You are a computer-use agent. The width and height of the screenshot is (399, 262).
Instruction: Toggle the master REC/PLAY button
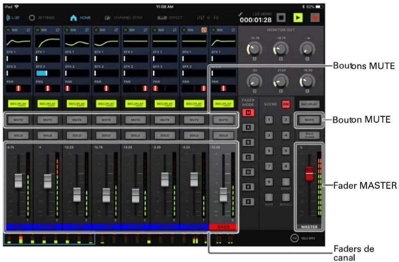pyautogui.click(x=309, y=104)
